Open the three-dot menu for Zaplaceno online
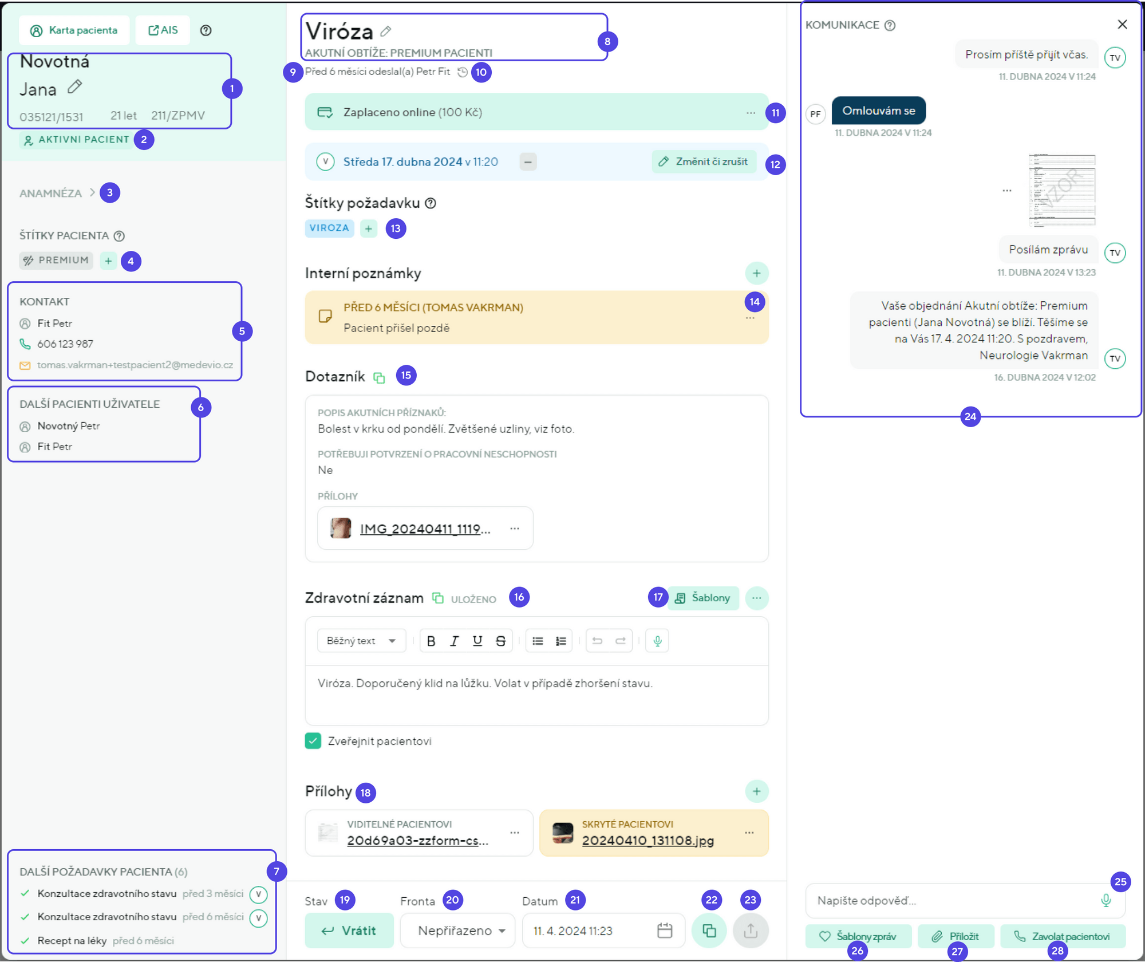 [751, 112]
